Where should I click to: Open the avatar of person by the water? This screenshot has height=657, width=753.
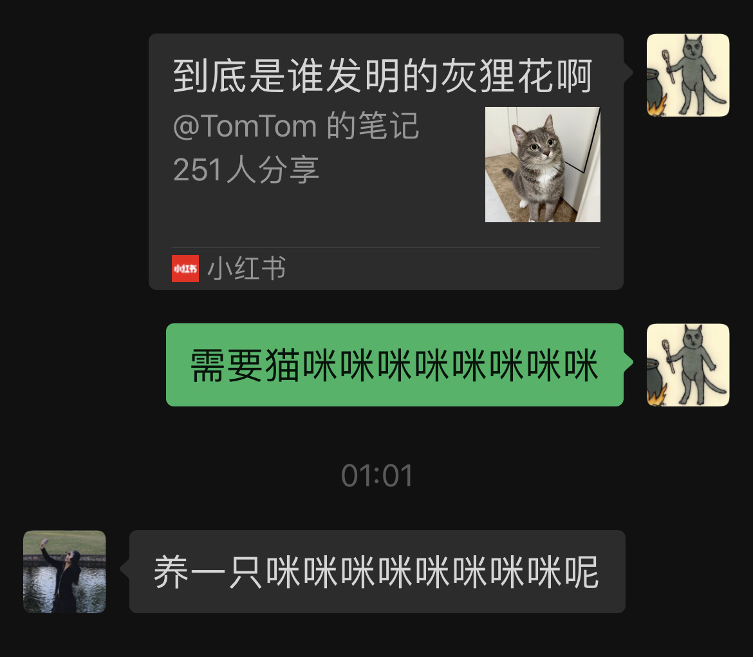click(x=64, y=571)
